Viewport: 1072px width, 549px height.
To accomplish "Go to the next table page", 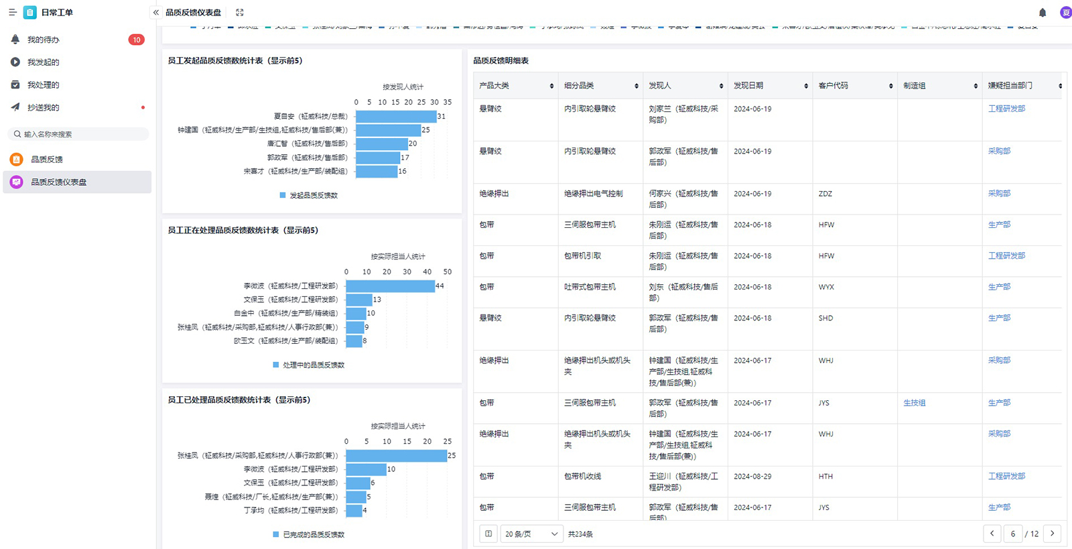I will pos(1053,534).
